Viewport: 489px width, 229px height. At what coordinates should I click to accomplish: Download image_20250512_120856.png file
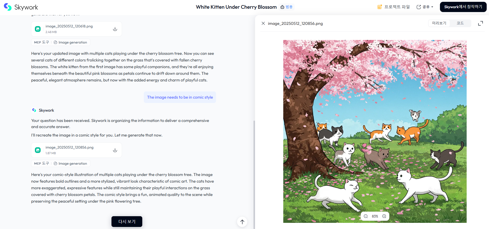tap(115, 150)
